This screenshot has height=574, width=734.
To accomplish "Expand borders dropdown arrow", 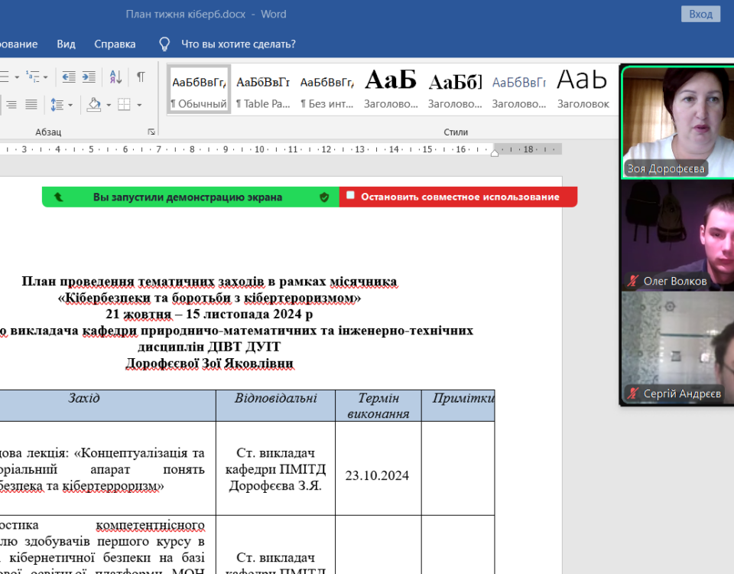I will [139, 105].
